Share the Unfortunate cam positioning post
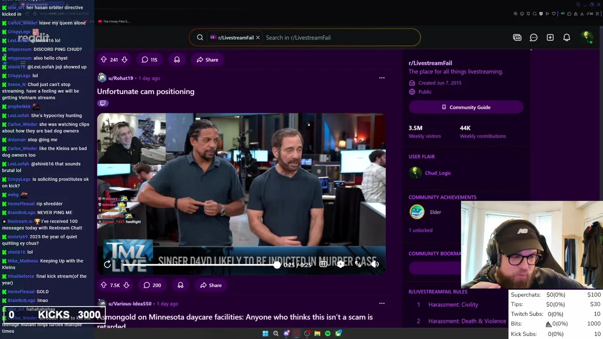The image size is (603, 339). (x=211, y=285)
